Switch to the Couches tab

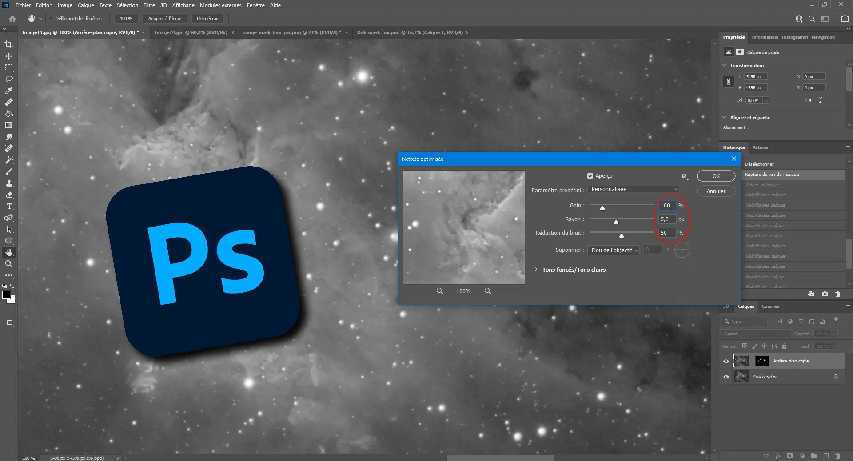770,306
